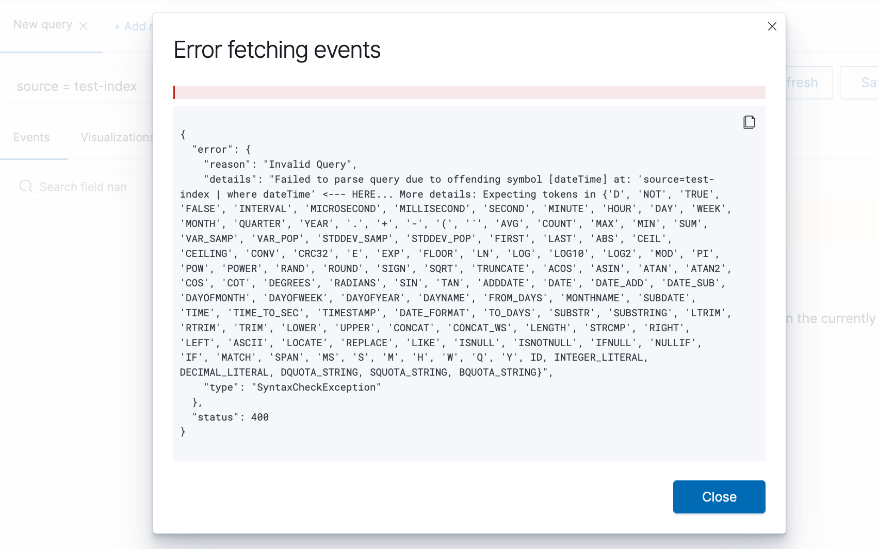878x549 pixels.
Task: Click the offending symbol "[dateTime]" text
Action: (578, 179)
